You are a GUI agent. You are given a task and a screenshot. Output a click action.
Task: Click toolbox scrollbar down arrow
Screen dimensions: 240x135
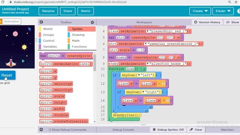(95, 121)
